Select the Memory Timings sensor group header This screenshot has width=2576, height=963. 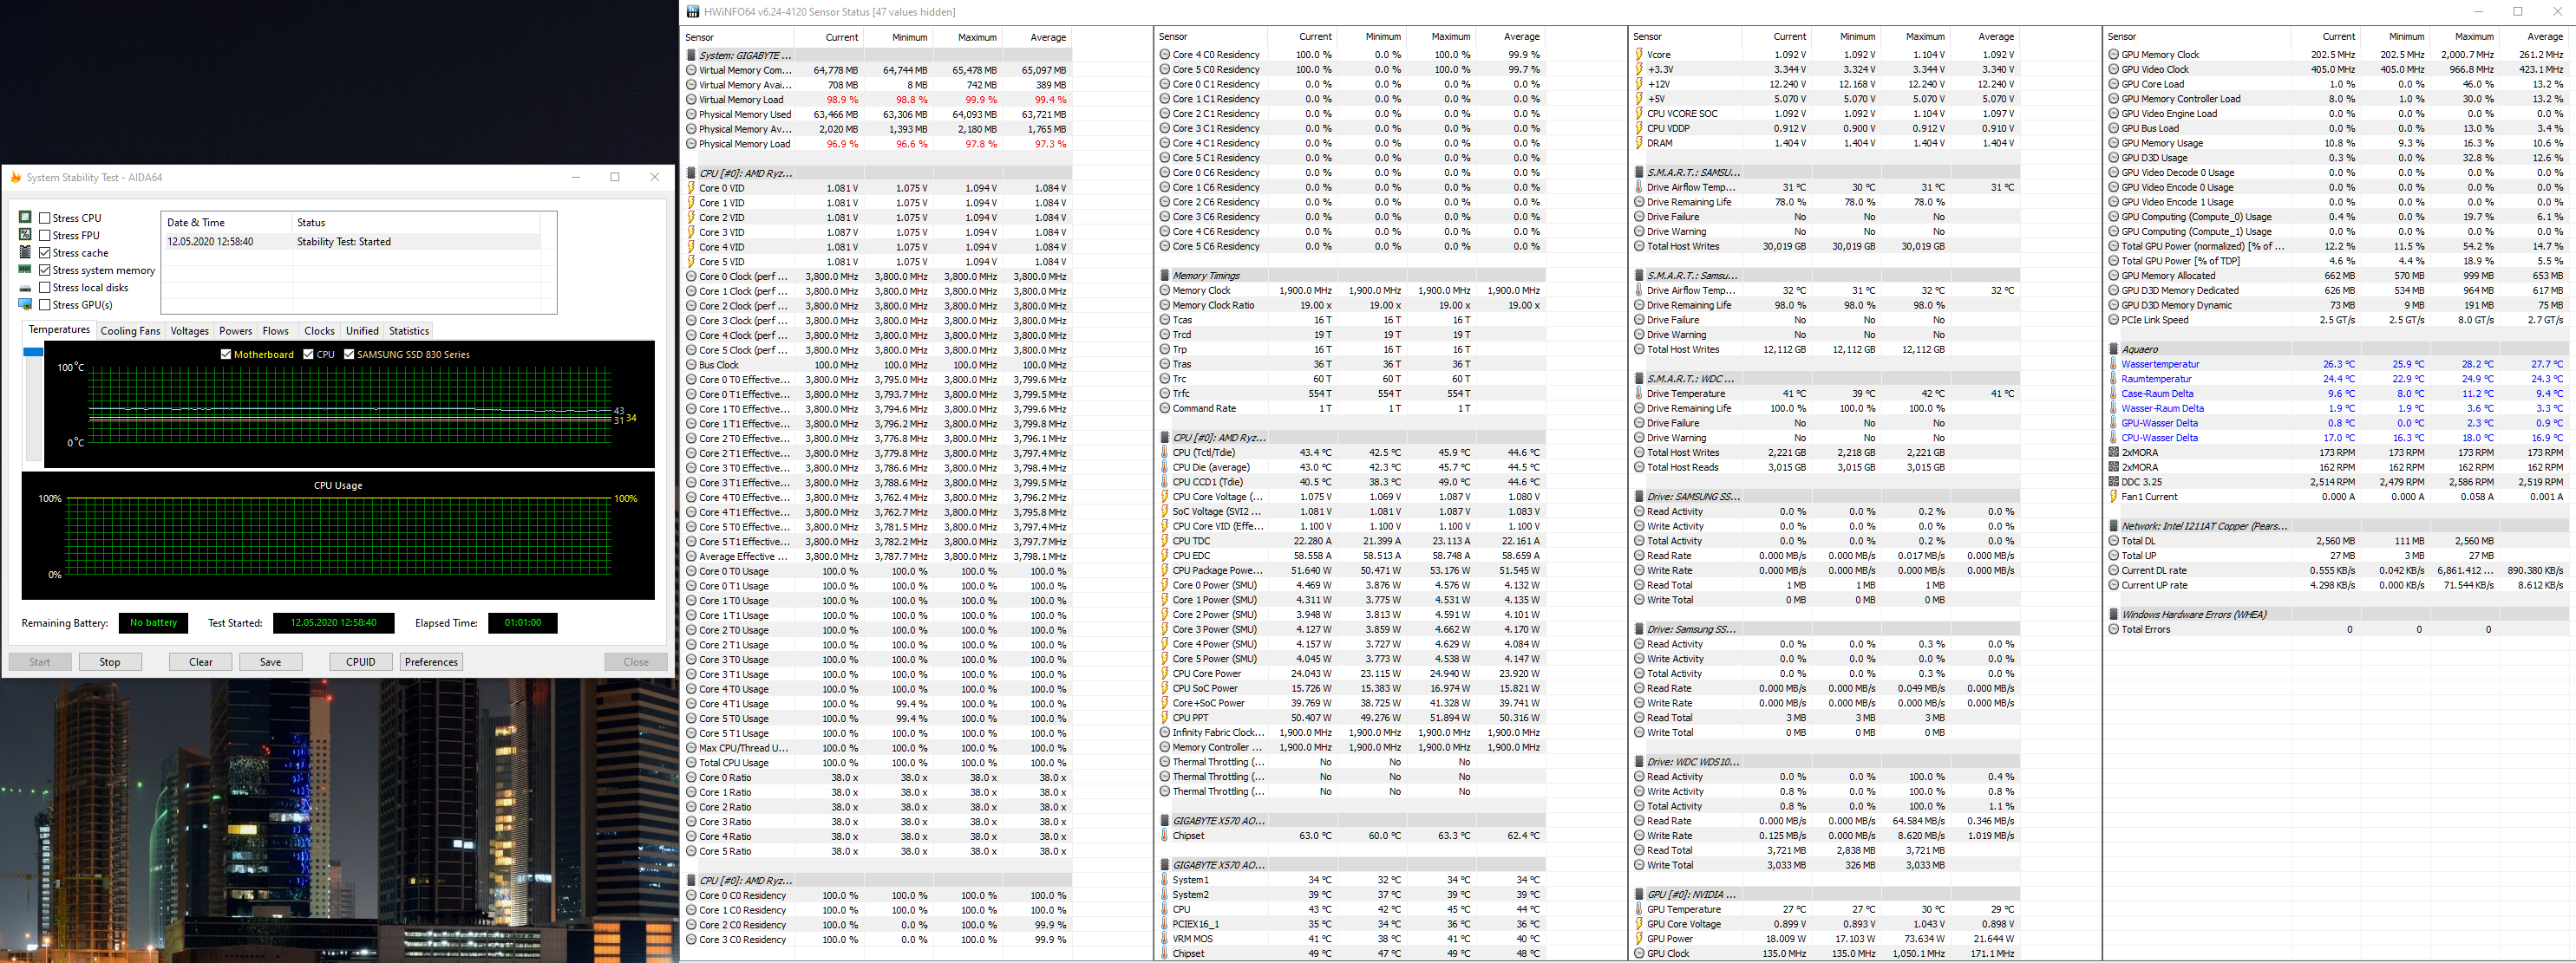click(1205, 276)
